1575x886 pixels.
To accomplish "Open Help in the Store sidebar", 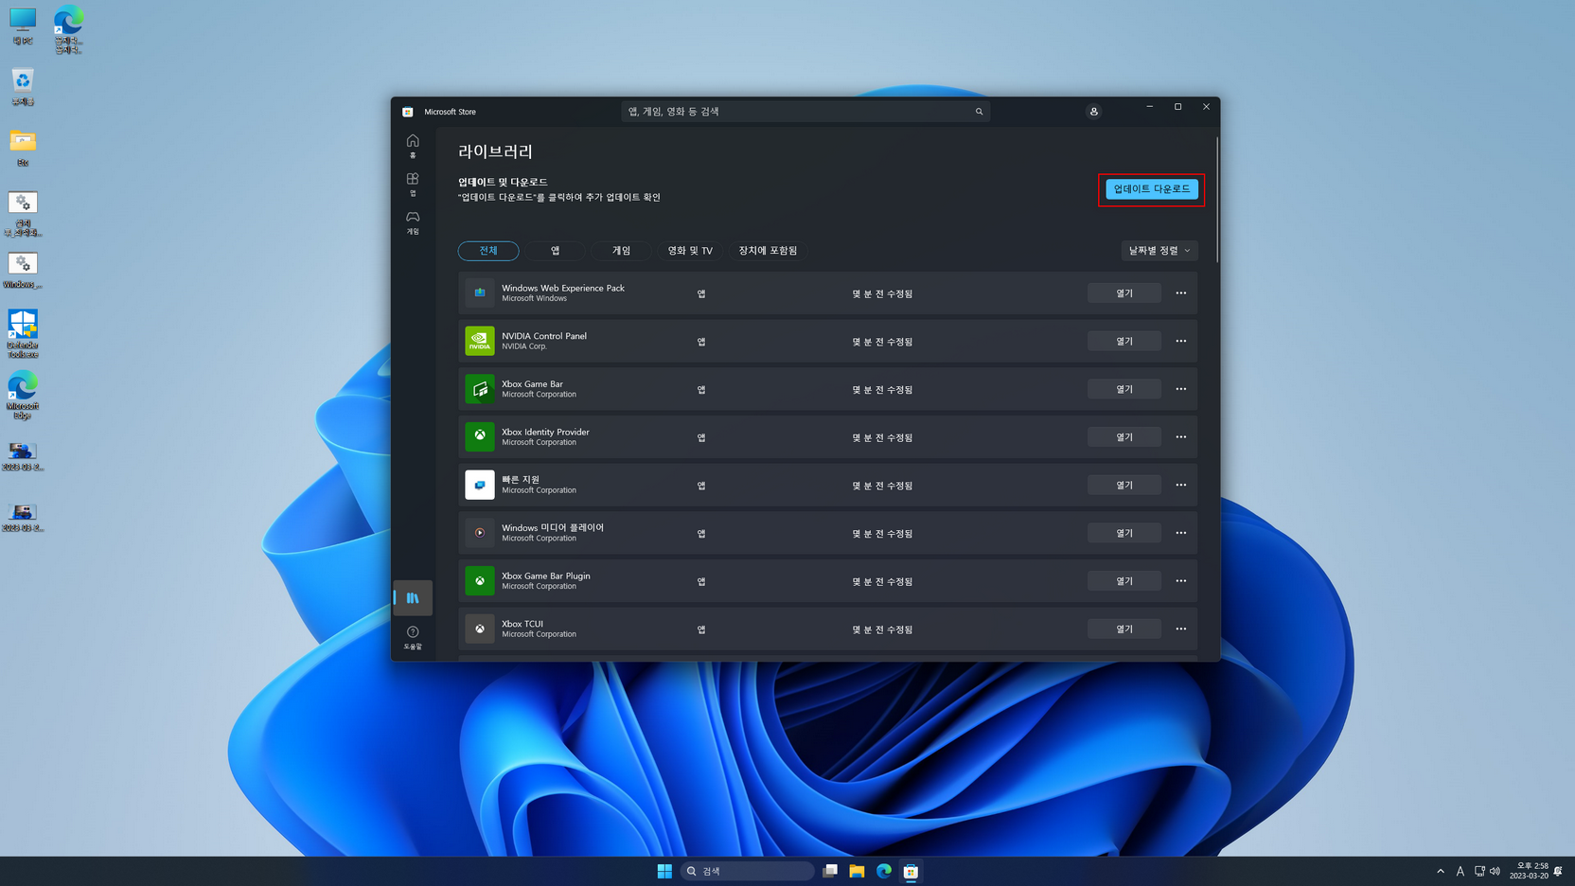I will [x=413, y=637].
